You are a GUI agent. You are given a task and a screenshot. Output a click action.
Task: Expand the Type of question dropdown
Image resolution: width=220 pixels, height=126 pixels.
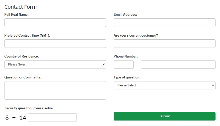tap(164, 85)
